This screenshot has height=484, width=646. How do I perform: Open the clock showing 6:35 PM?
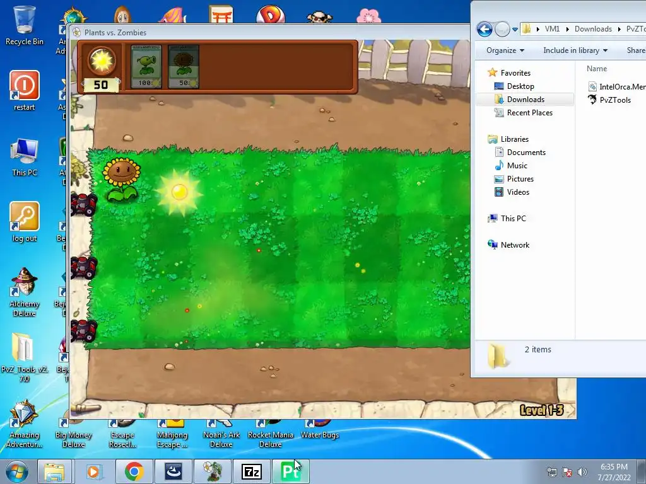(x=614, y=472)
